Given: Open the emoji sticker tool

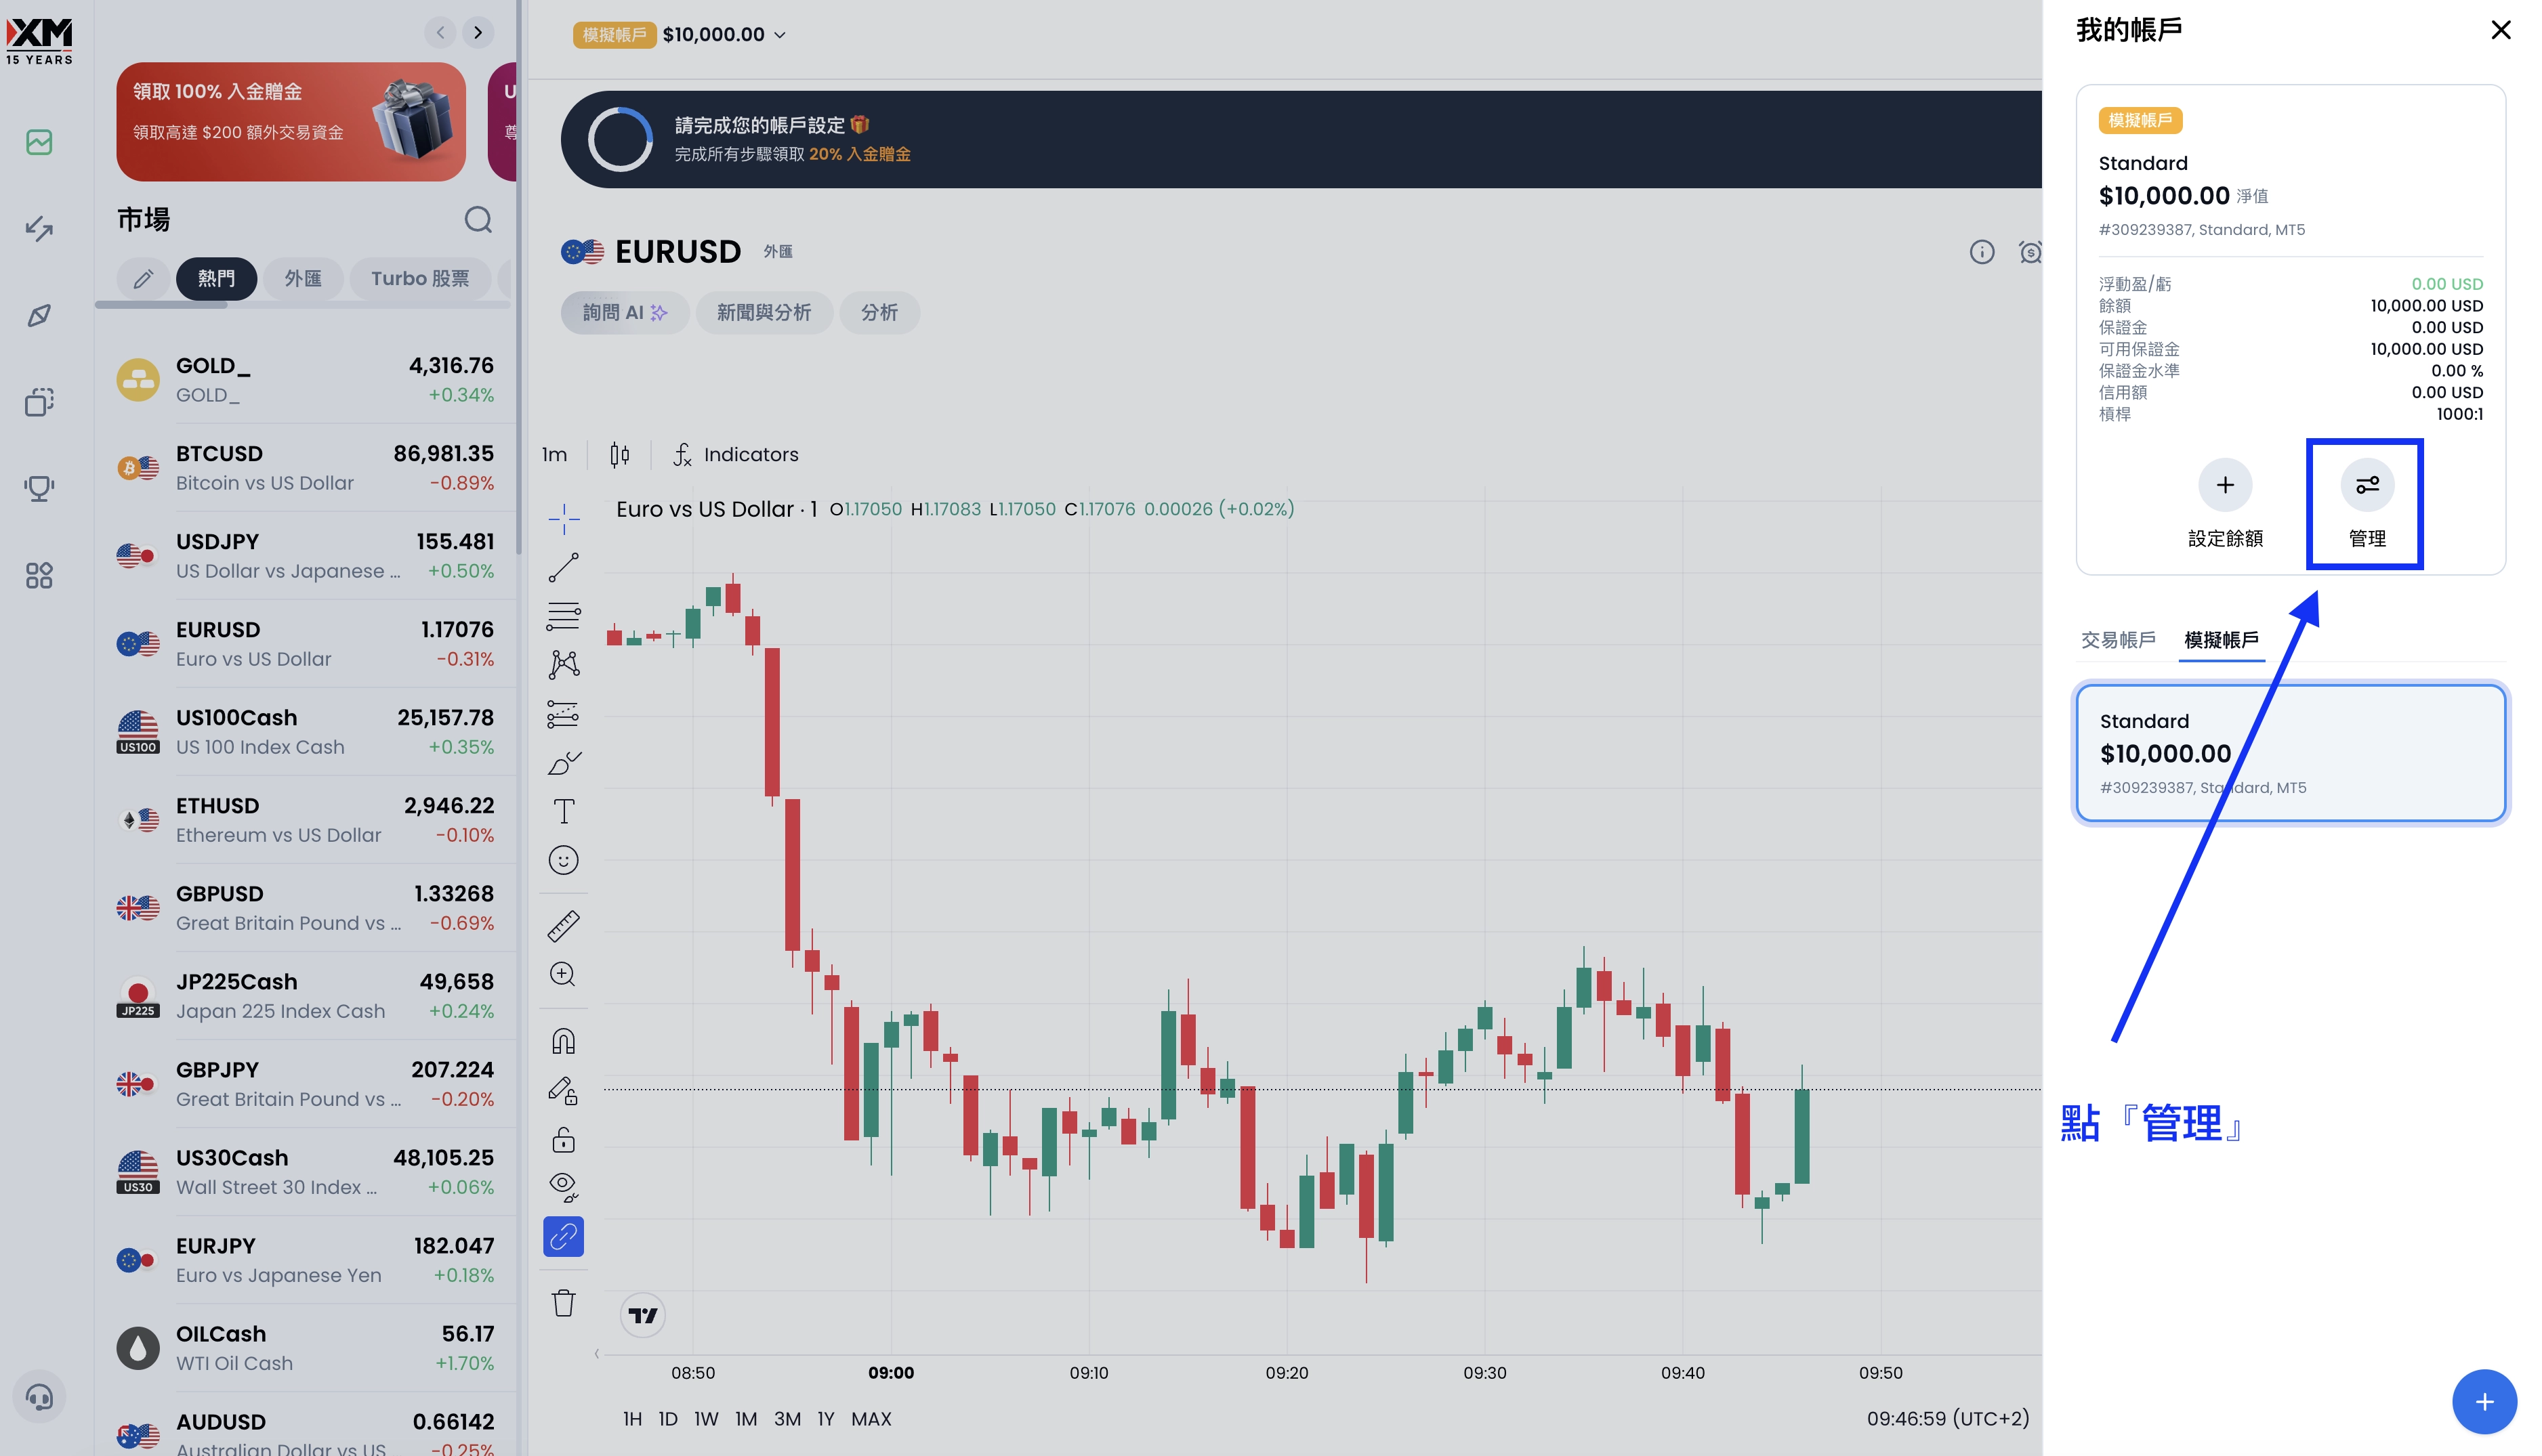Looking at the screenshot, I should [x=563, y=860].
